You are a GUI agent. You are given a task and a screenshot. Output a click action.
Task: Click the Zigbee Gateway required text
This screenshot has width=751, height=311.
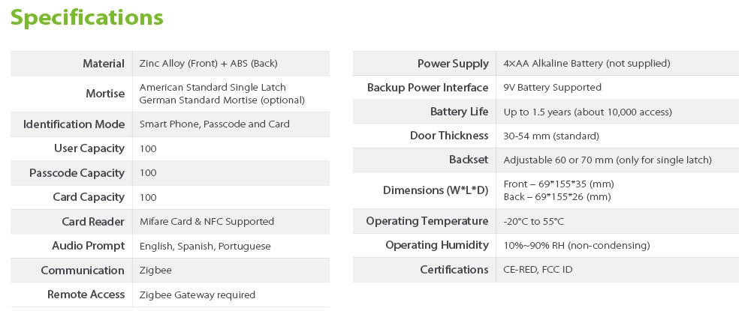tap(198, 295)
